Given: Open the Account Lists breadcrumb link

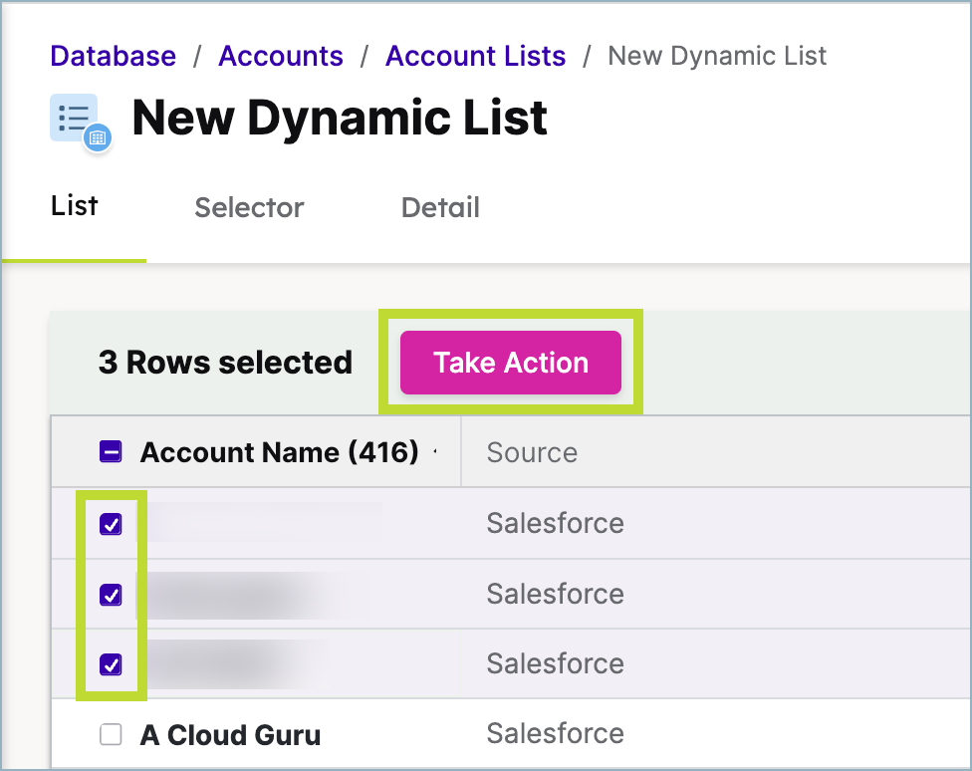Looking at the screenshot, I should coord(475,56).
